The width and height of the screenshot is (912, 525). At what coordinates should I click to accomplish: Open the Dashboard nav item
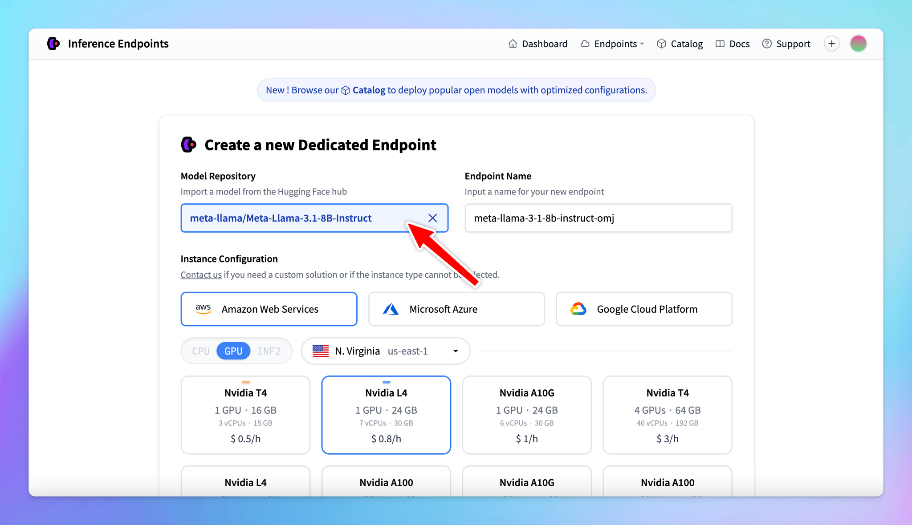tap(538, 44)
